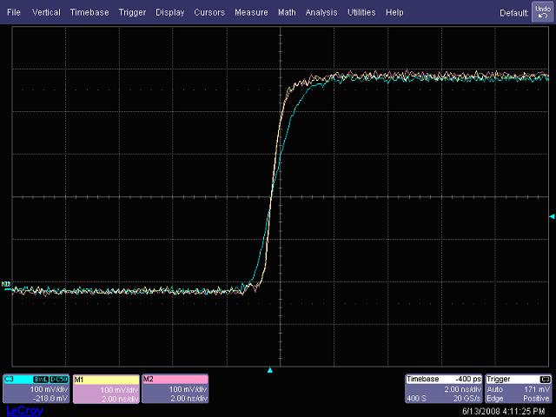The image size is (556, 417).
Task: Open the Trigger menu in menu bar
Action: click(x=133, y=13)
